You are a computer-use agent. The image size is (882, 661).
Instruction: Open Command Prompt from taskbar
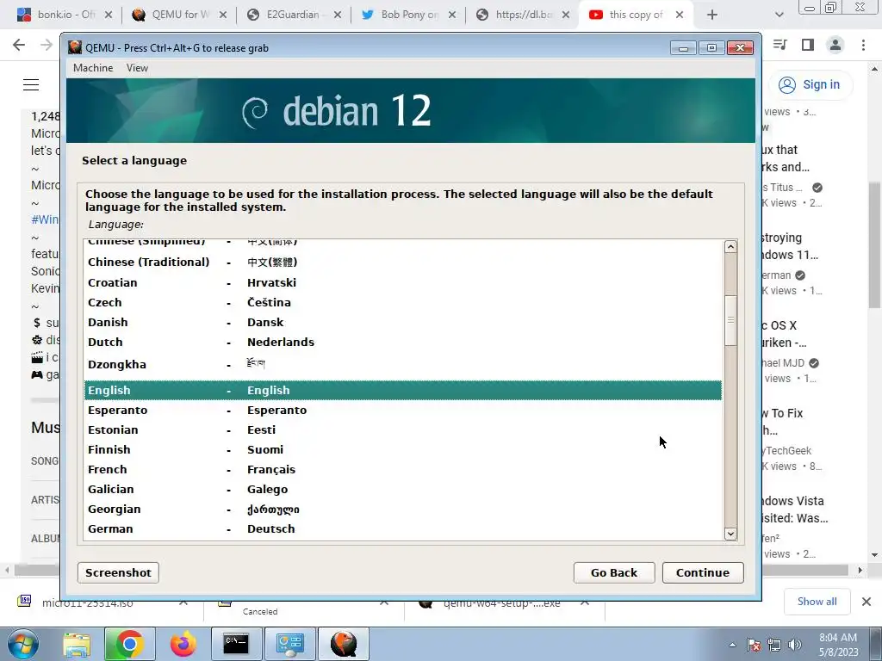click(x=236, y=645)
